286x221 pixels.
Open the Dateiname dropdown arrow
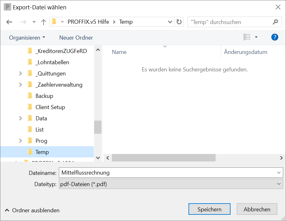[279, 173]
